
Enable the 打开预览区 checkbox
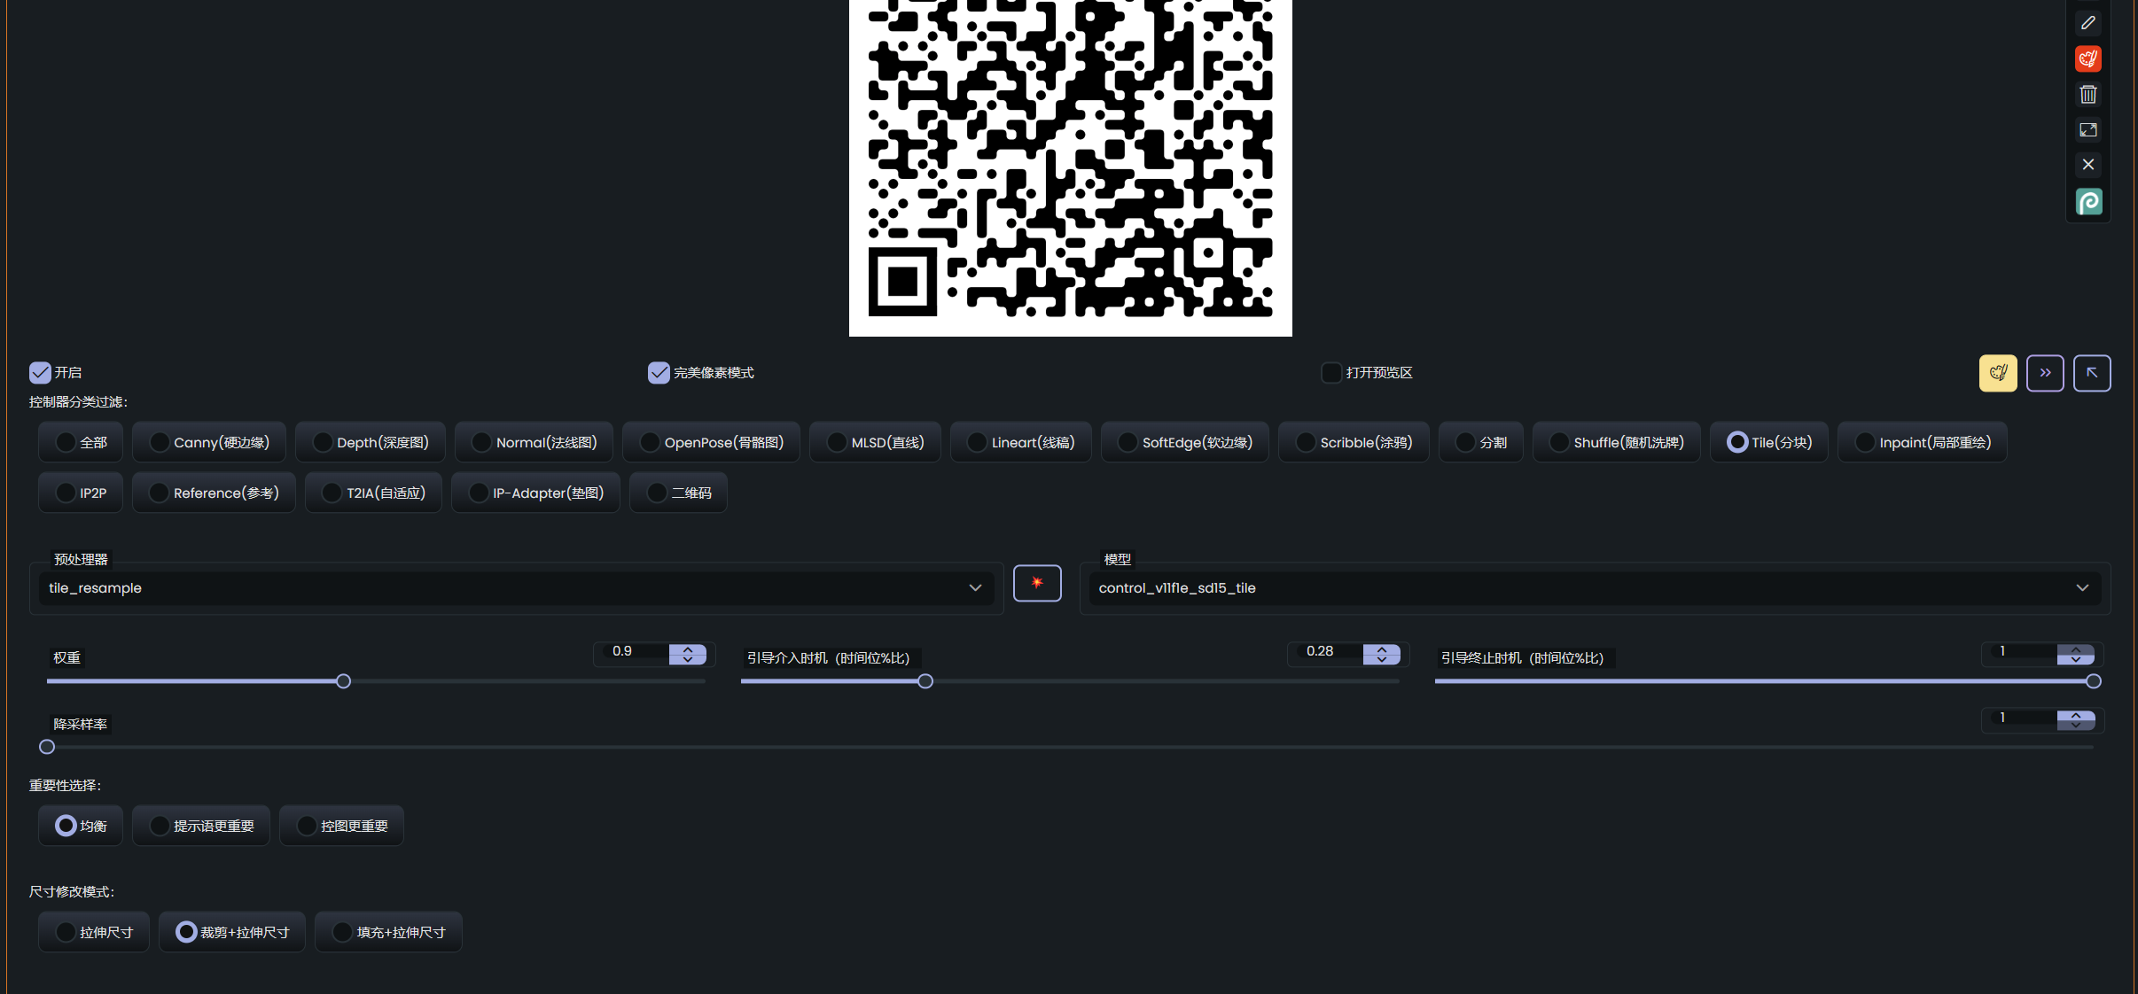point(1331,372)
